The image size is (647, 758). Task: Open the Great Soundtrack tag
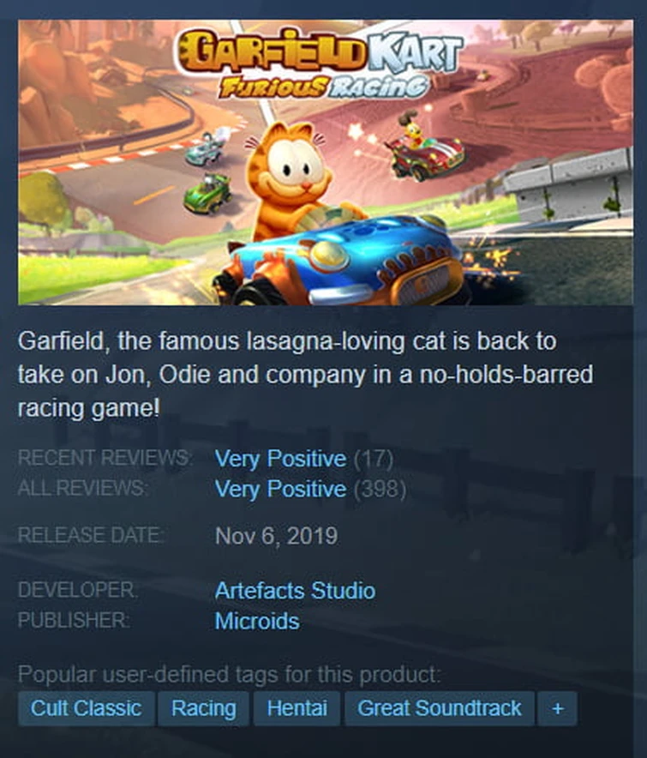tap(440, 708)
